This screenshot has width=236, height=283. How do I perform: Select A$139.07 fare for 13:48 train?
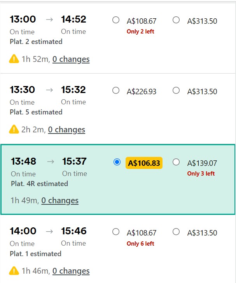click(x=176, y=162)
